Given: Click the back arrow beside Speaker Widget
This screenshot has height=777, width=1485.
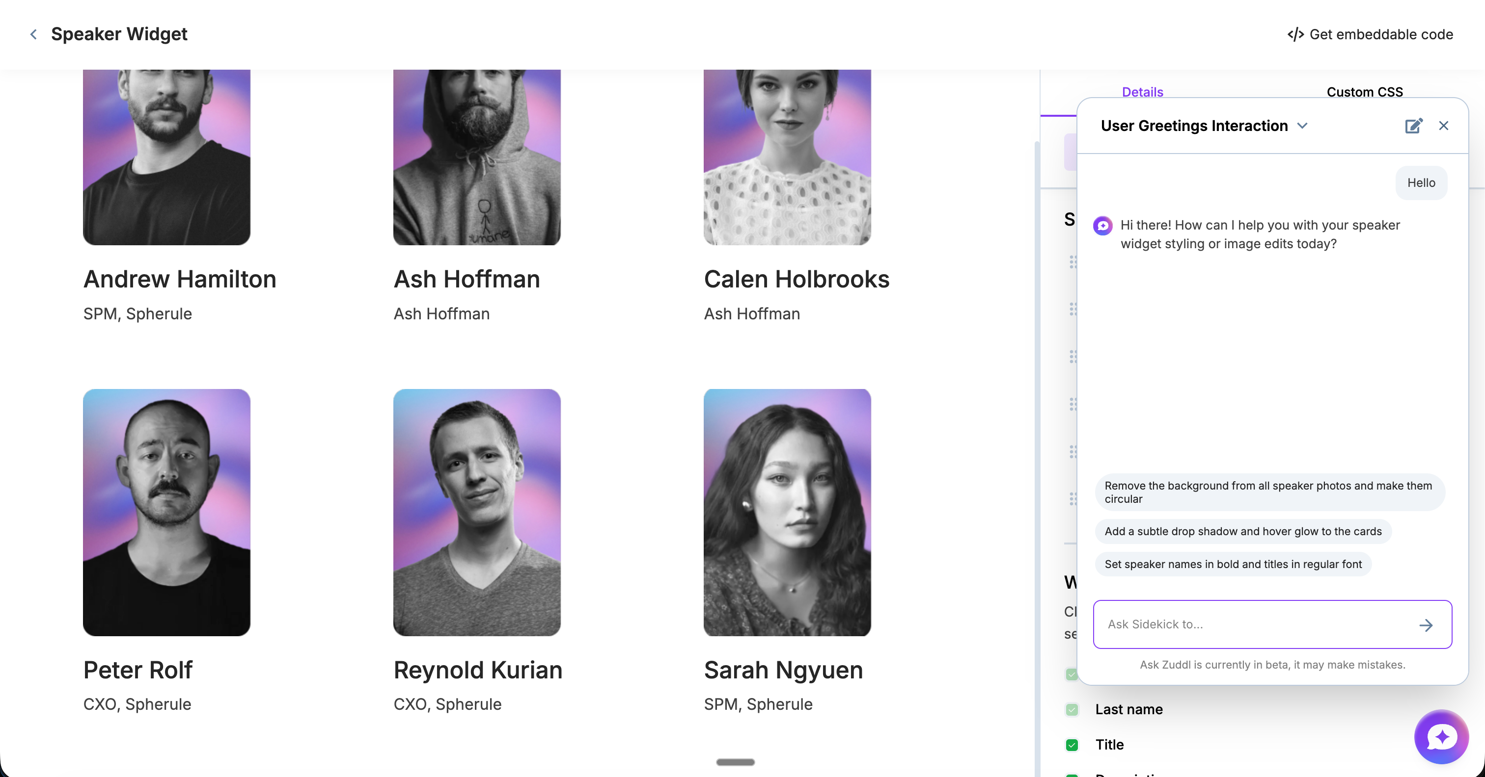Looking at the screenshot, I should (33, 34).
